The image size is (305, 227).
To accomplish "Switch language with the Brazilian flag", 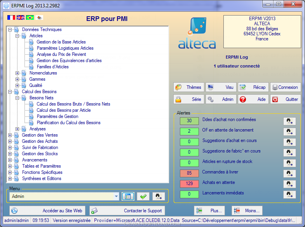I will (30, 17).
